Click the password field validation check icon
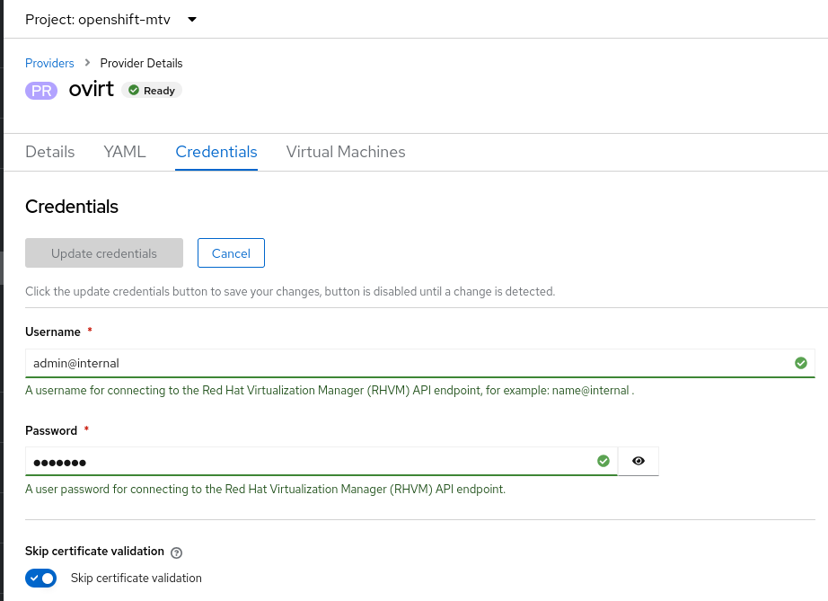 click(603, 461)
